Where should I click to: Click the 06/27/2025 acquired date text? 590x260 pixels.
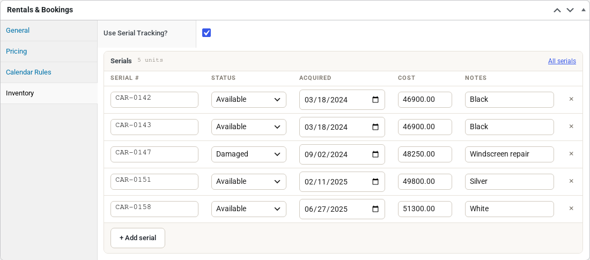[326, 209]
